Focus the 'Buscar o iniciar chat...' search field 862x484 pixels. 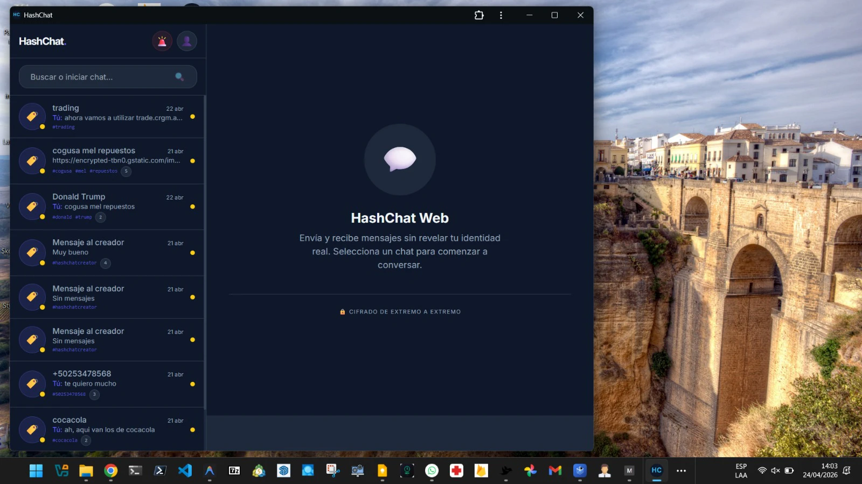108,77
